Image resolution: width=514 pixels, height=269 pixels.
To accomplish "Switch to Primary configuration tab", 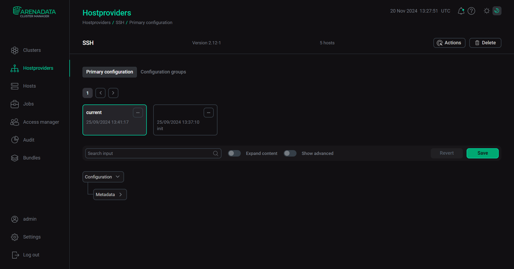I will 110,72.
